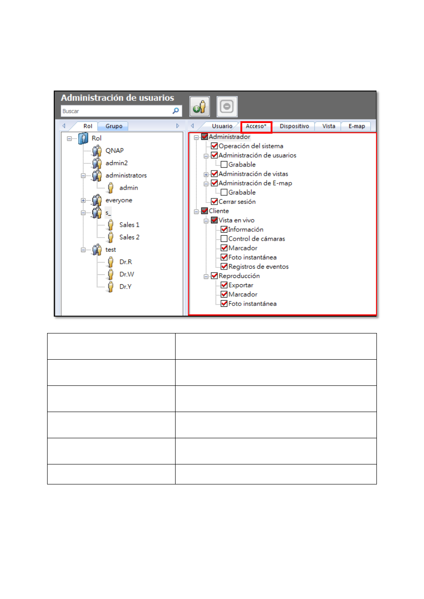
Task: Toggle the Administrador checkbox
Action: coord(204,137)
